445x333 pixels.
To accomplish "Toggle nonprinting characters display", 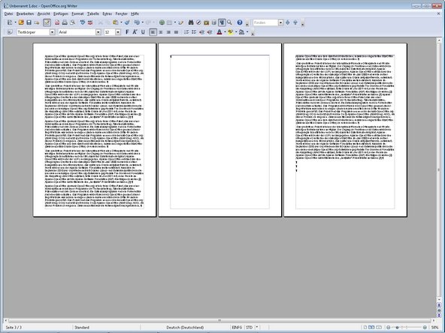I will point(222,22).
